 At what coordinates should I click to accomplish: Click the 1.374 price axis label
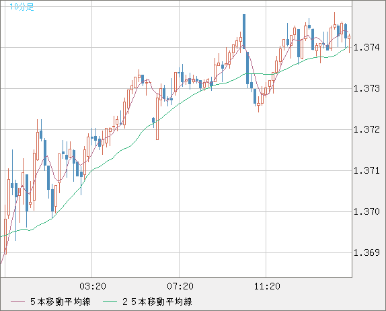(x=366, y=47)
